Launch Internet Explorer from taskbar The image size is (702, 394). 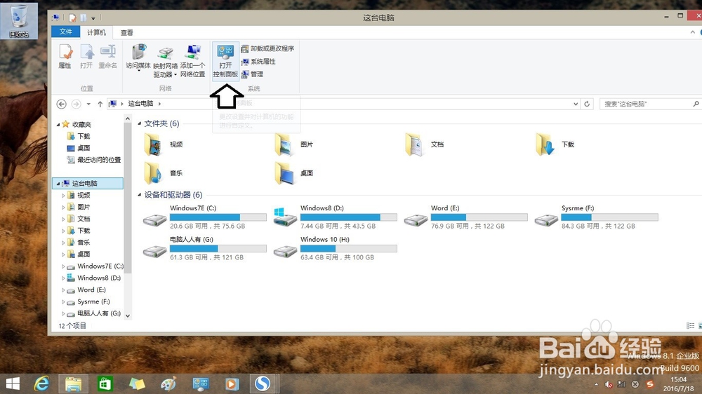(x=41, y=383)
